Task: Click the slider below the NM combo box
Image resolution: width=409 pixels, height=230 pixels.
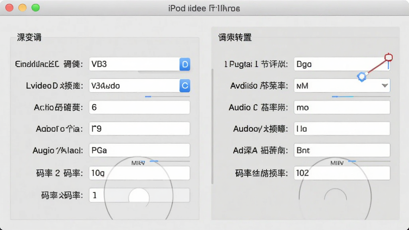Action: [x=361, y=97]
